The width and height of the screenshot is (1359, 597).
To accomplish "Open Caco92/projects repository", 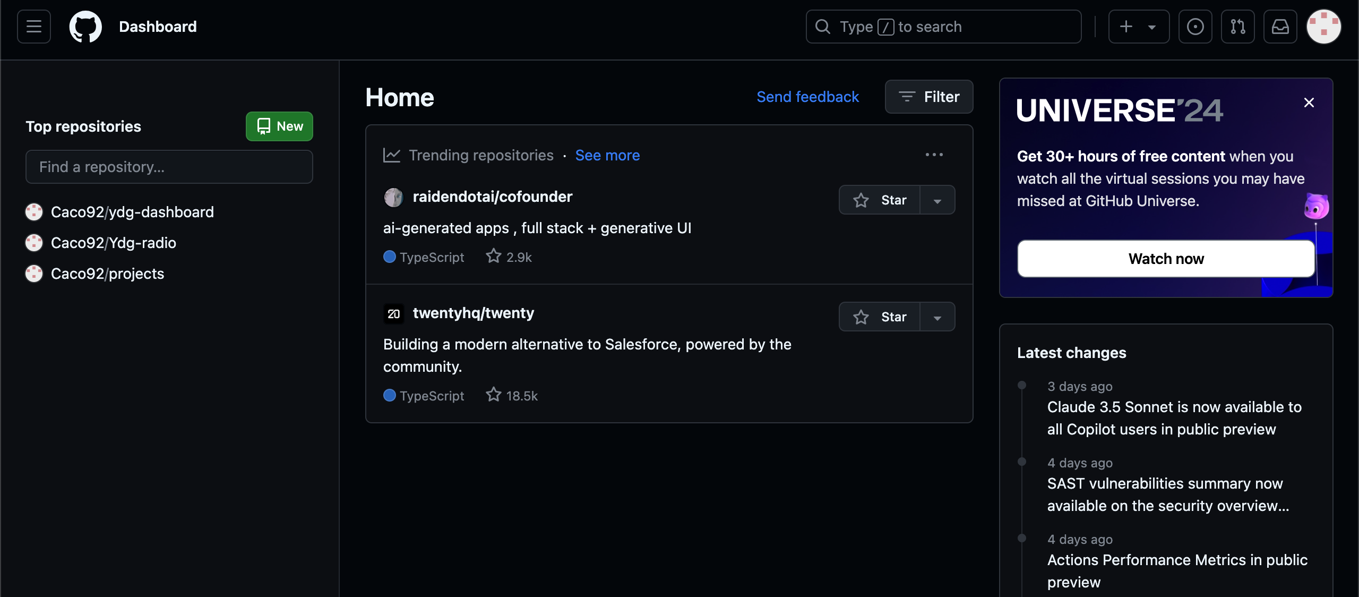I will pyautogui.click(x=108, y=274).
